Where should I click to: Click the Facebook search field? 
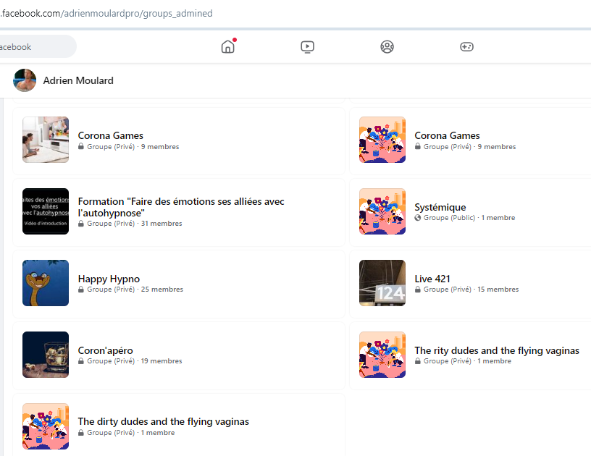click(36, 47)
